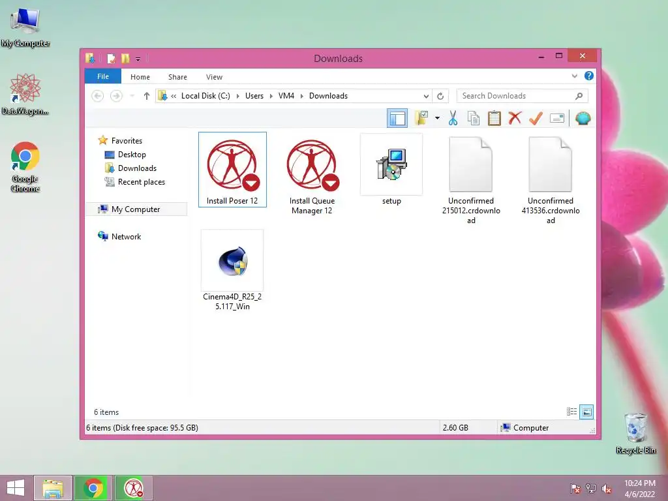This screenshot has height=501, width=668.
Task: Click the blue shell toolbar icon
Action: pyautogui.click(x=583, y=118)
